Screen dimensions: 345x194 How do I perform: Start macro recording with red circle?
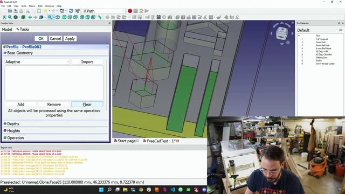tap(130, 11)
